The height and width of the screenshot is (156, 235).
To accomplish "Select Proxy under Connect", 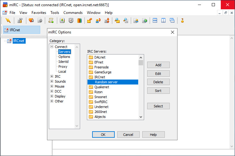I will 63,67.
